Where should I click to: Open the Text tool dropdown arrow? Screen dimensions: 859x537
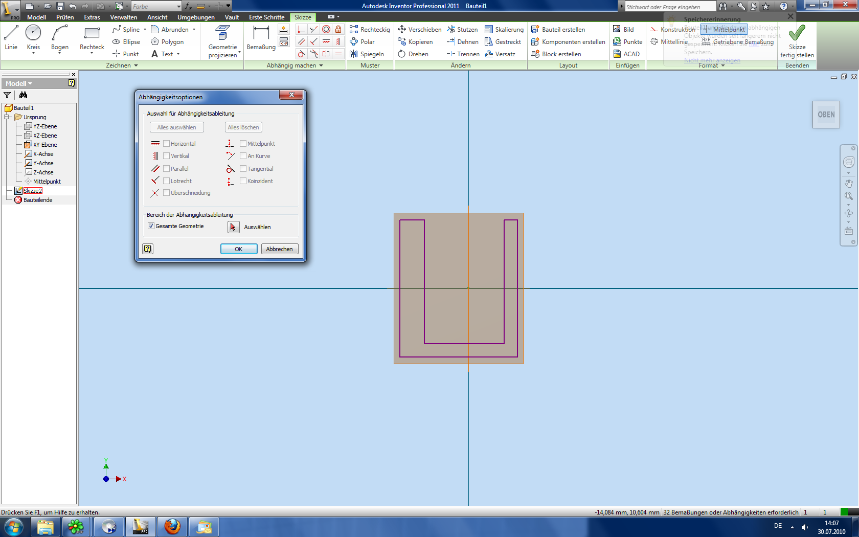(x=178, y=54)
